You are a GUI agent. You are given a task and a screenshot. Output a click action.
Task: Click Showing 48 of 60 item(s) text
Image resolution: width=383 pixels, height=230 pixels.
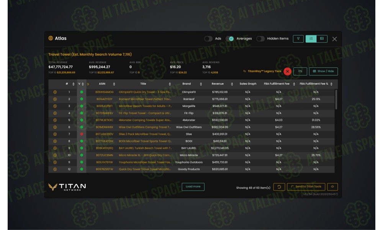pos(253,188)
